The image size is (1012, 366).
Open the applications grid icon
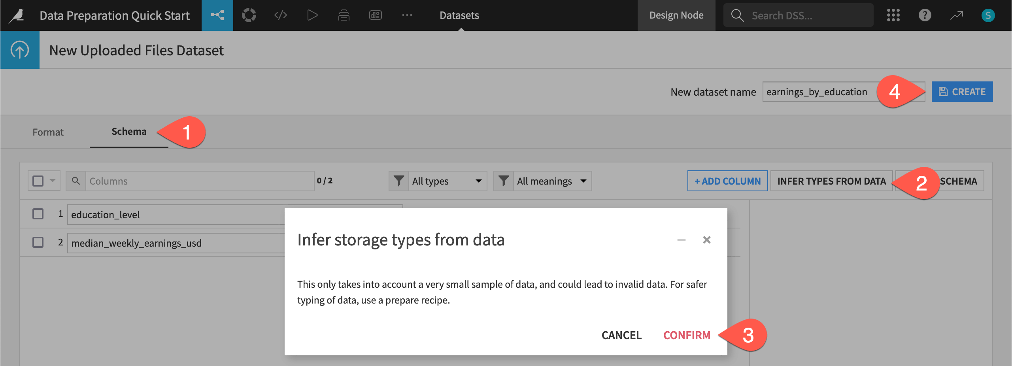click(893, 15)
